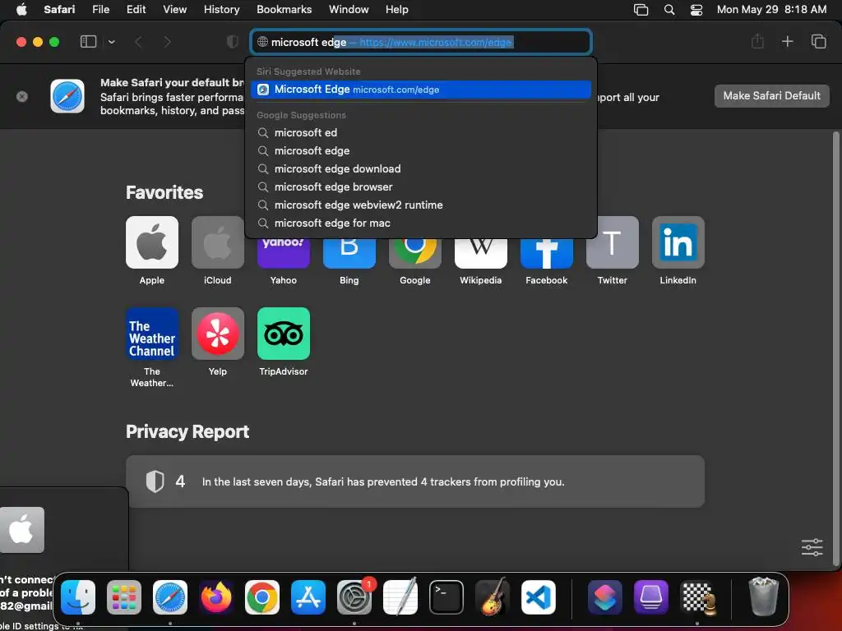The image size is (842, 631).
Task: Open the Yahoo favorite
Action: click(284, 252)
